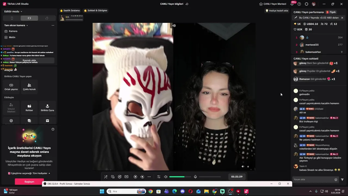Open Ortak yayıncı co-host tool

[11, 87]
